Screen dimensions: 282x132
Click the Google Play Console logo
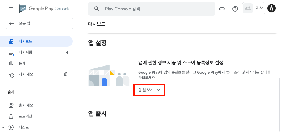(45, 9)
